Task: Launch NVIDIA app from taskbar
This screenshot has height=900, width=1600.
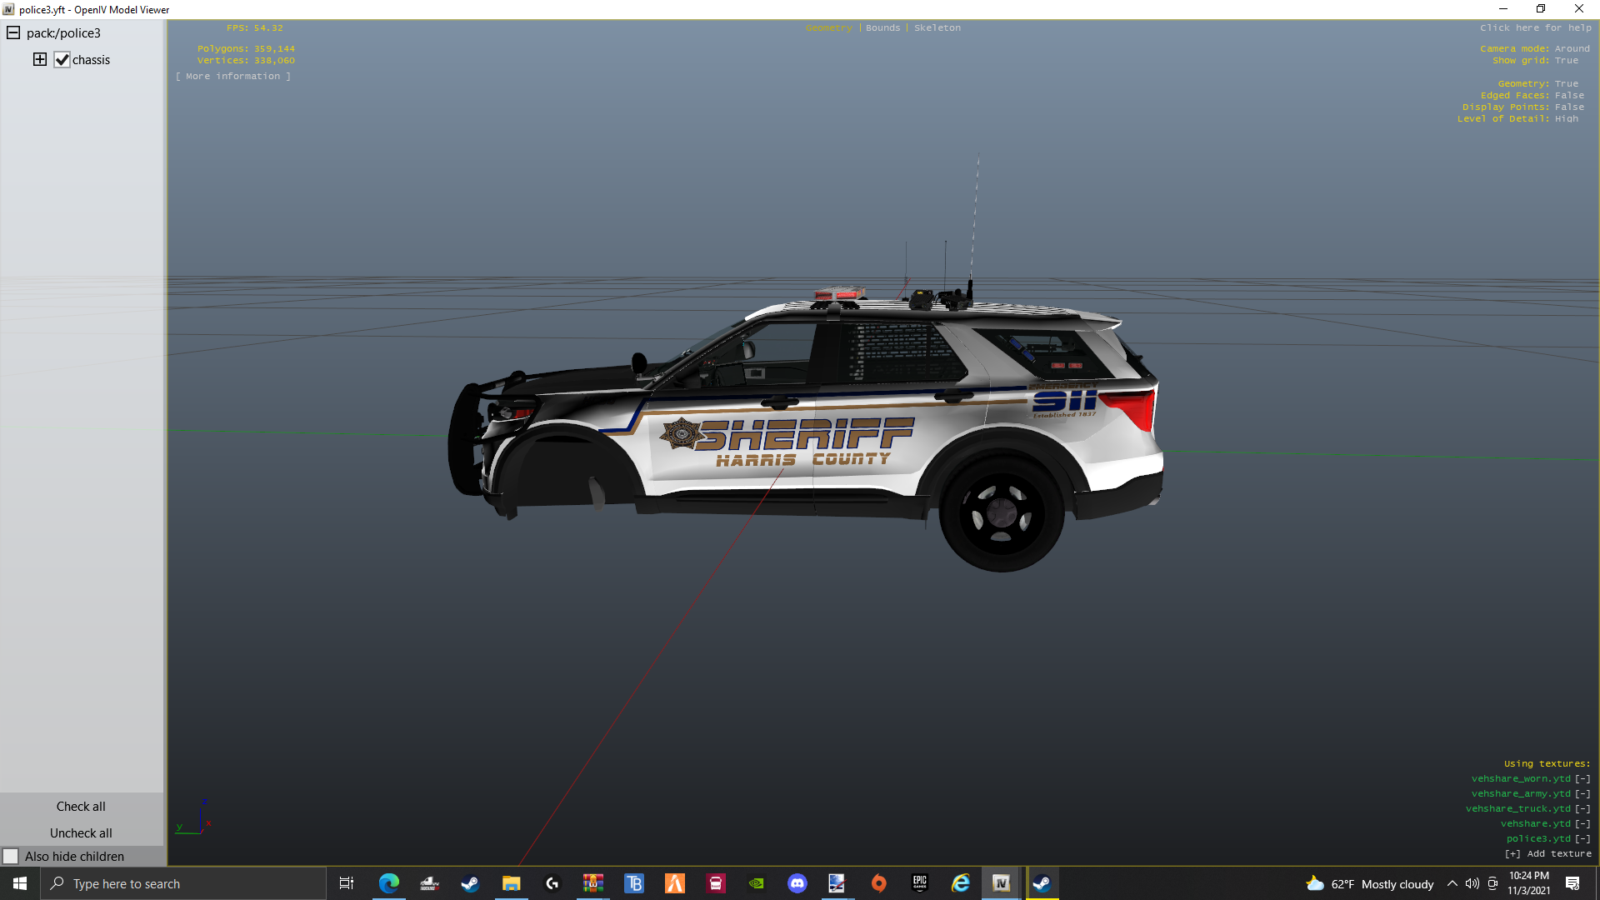Action: pyautogui.click(x=757, y=883)
